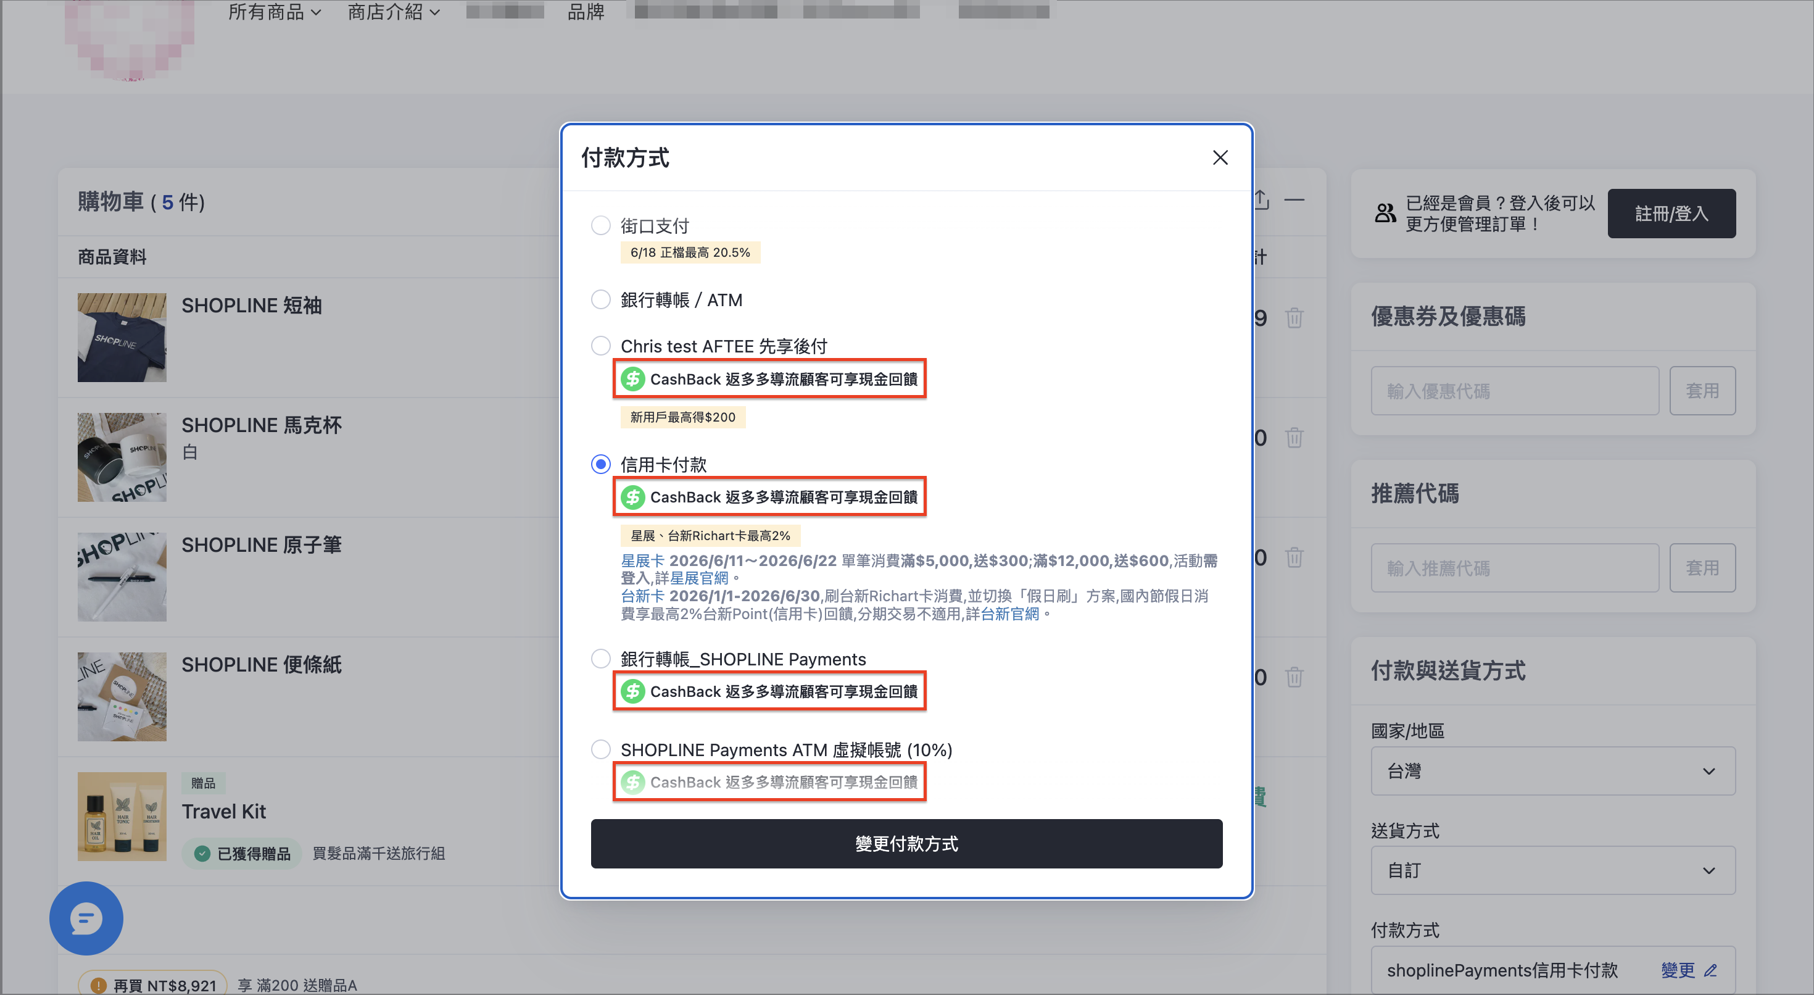Click pencil edit icon beside 變更
Screen dimensions: 1814x995
coord(1710,971)
